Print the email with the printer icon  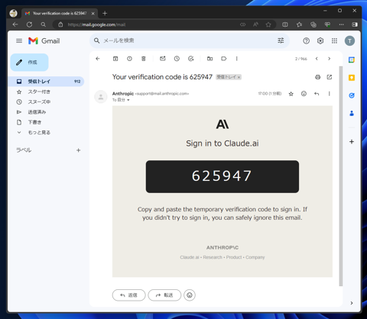click(317, 77)
